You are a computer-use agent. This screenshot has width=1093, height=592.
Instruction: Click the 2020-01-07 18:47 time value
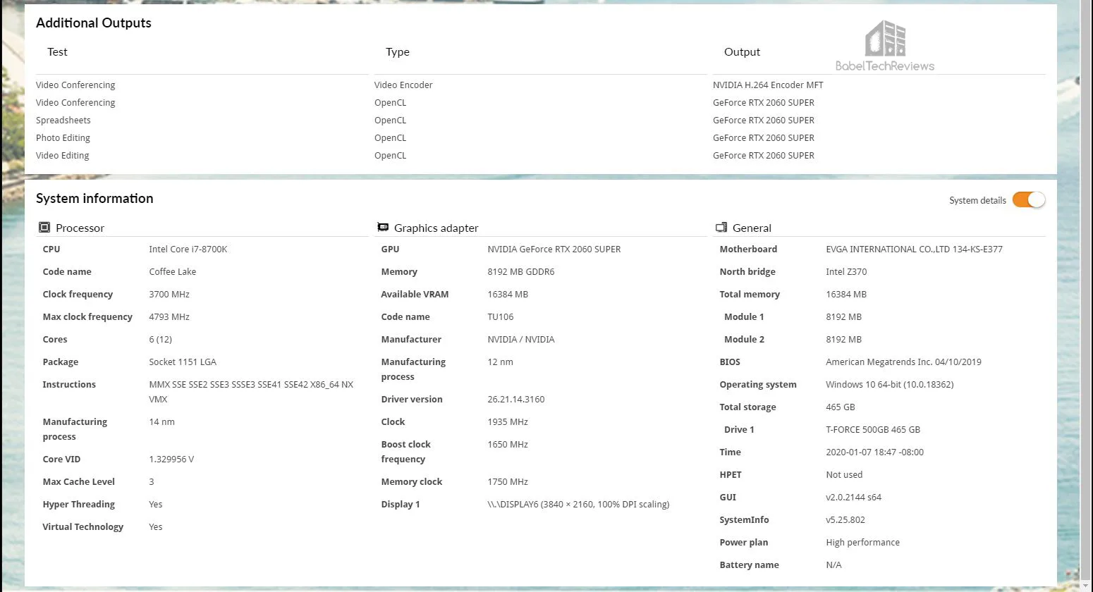tap(874, 452)
